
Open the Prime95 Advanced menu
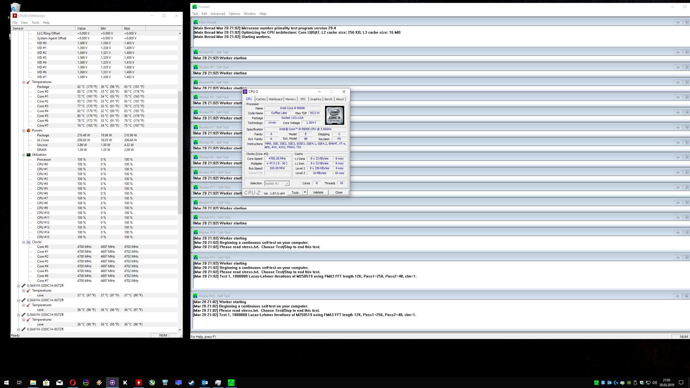[x=218, y=14]
